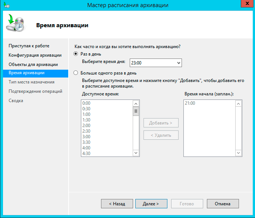Select 'Больше одного раза в день' option

click(x=76, y=73)
